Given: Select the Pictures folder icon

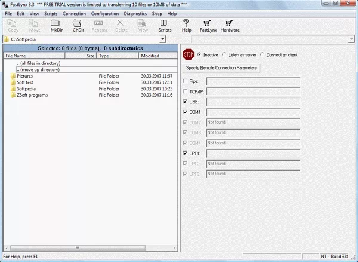Looking at the screenshot, I should (13, 76).
